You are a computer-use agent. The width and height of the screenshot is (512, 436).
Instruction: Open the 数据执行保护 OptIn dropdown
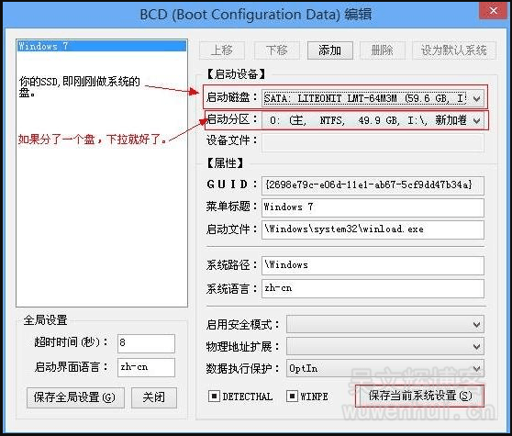click(x=385, y=368)
